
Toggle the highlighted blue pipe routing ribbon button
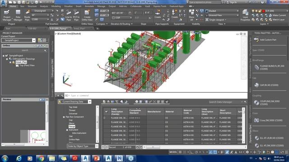(62, 19)
